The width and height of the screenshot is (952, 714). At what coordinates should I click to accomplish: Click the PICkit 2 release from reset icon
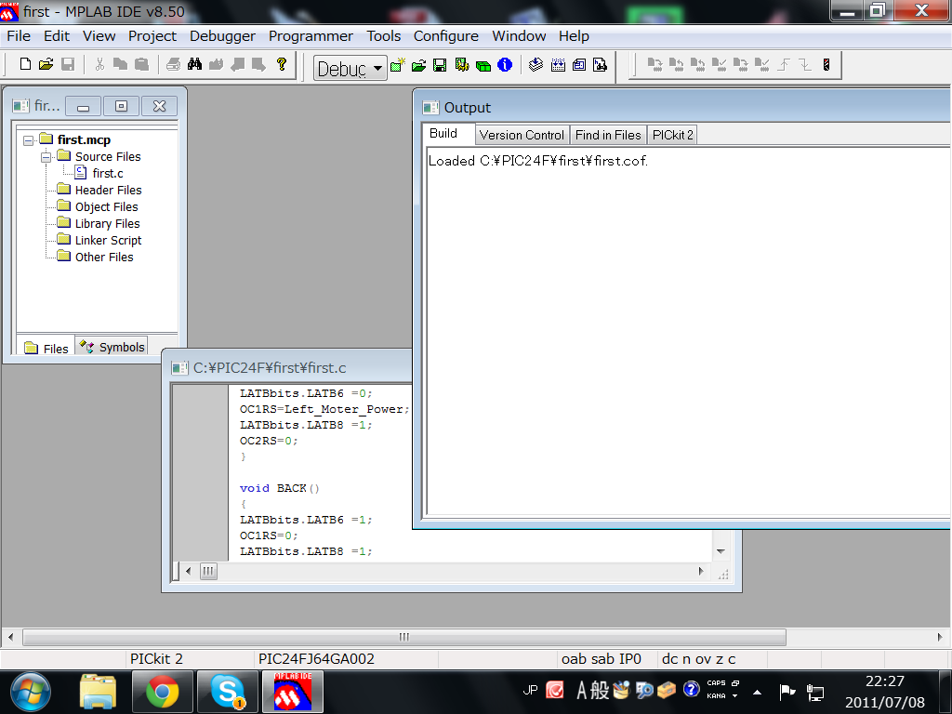[784, 64]
